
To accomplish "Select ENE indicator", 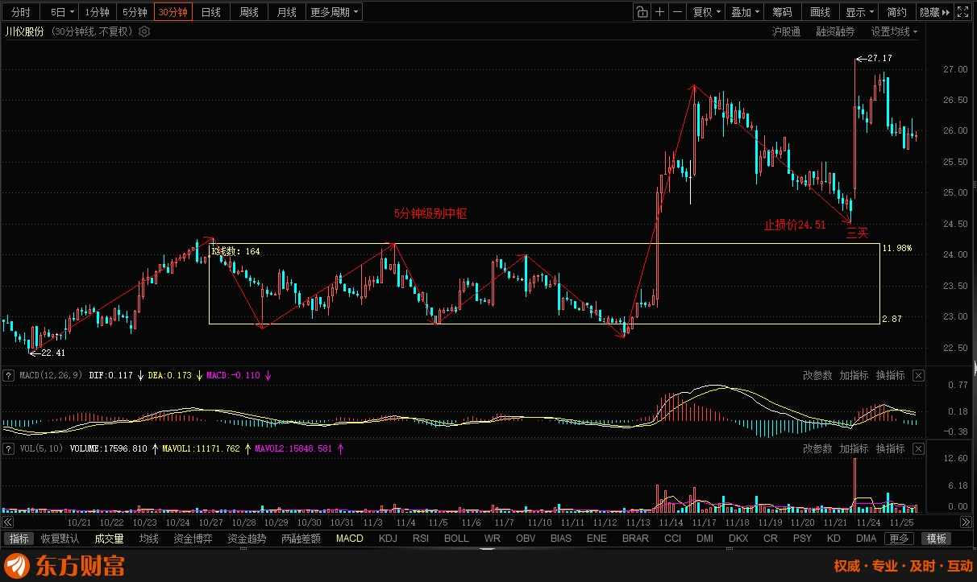I will [x=597, y=539].
